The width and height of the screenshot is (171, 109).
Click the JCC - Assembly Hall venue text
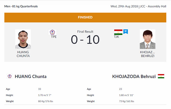point(153,6)
